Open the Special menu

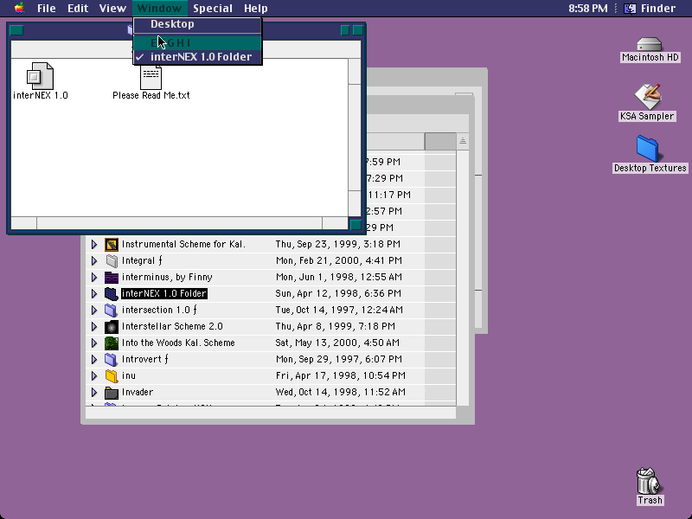212,9
